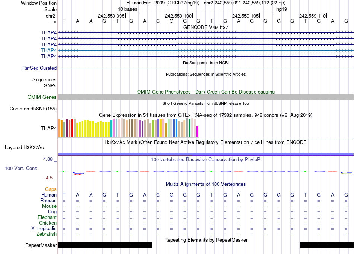Viewport: 354px width, 254px height.
Task: Open the GTEx Gene Expression track title
Action: point(206,115)
